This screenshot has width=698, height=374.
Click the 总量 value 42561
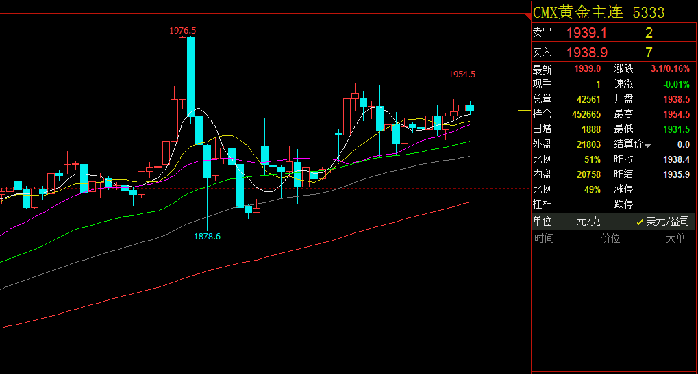[x=588, y=99]
